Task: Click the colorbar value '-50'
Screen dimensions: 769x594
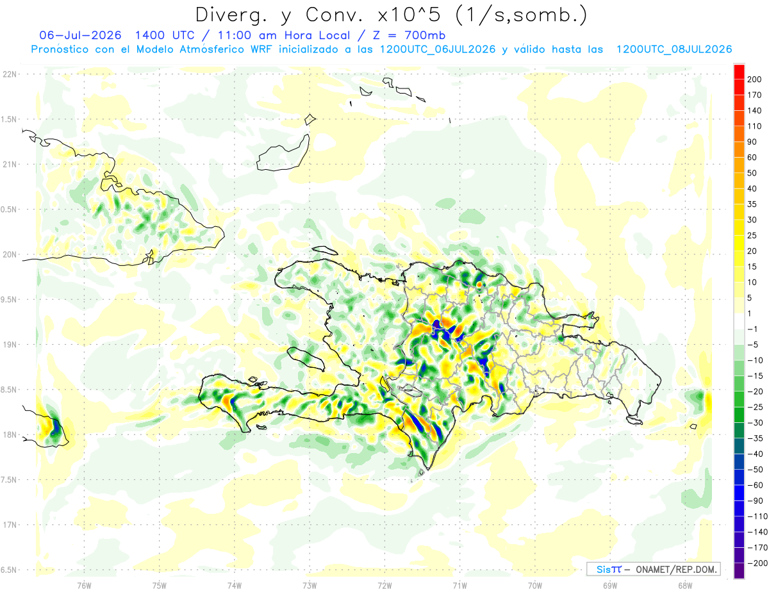Action: click(755, 470)
